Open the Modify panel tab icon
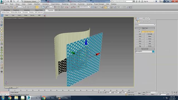 click(138, 18)
